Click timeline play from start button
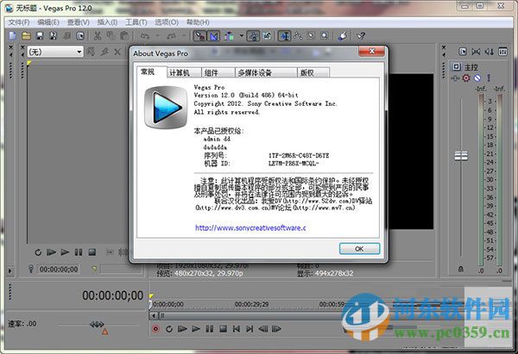This screenshot has height=354, width=518. point(182,329)
